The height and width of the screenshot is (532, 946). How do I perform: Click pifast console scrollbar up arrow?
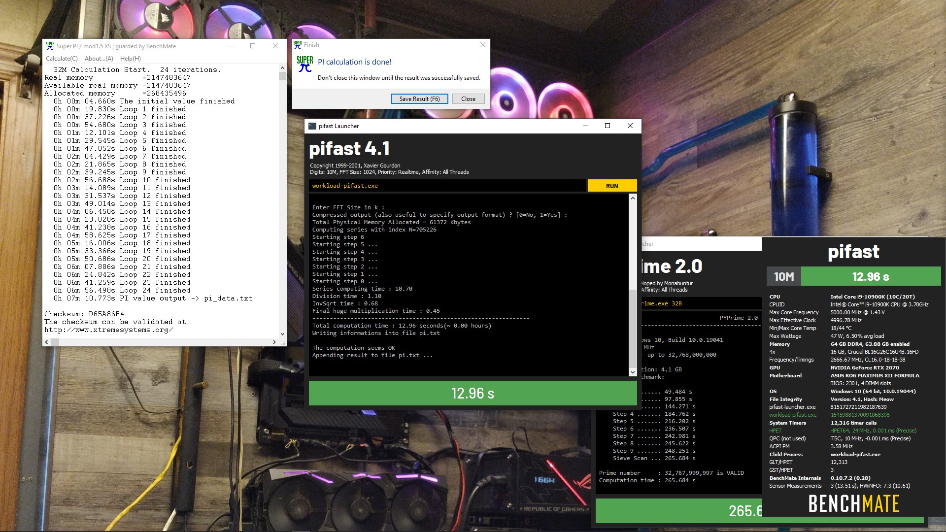coord(633,198)
